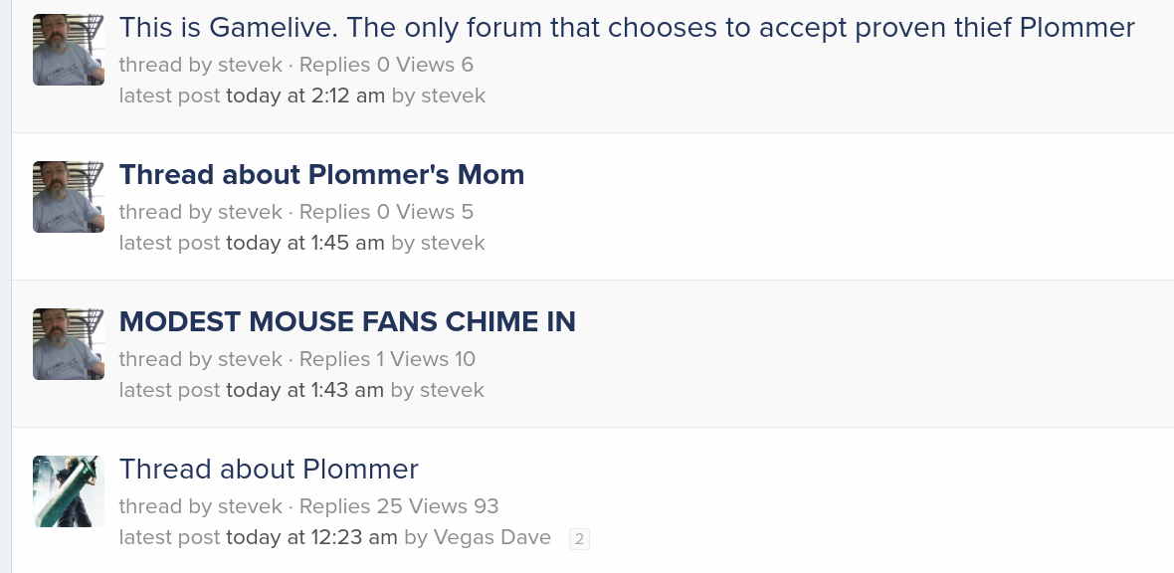
Task: Go to latest post at 1:45 am
Action: 304,243
